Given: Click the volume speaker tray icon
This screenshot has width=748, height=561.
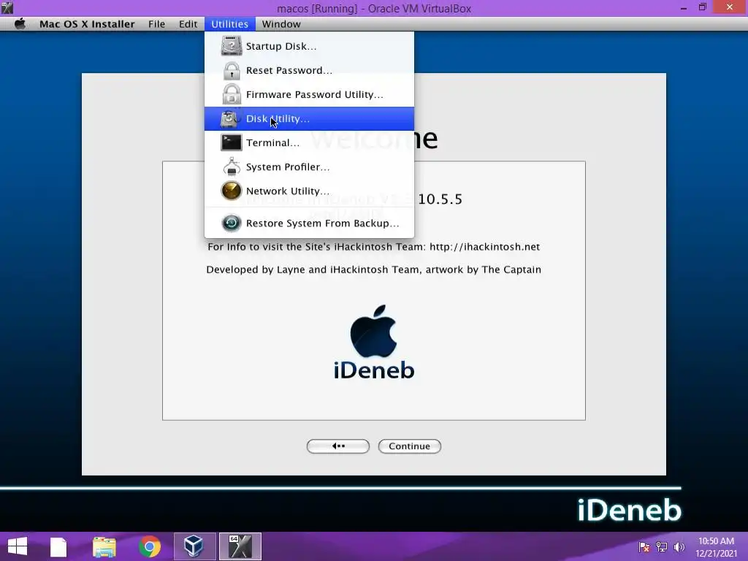Looking at the screenshot, I should pos(679,547).
